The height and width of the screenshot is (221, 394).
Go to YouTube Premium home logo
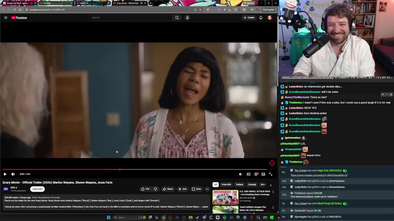tap(19, 18)
